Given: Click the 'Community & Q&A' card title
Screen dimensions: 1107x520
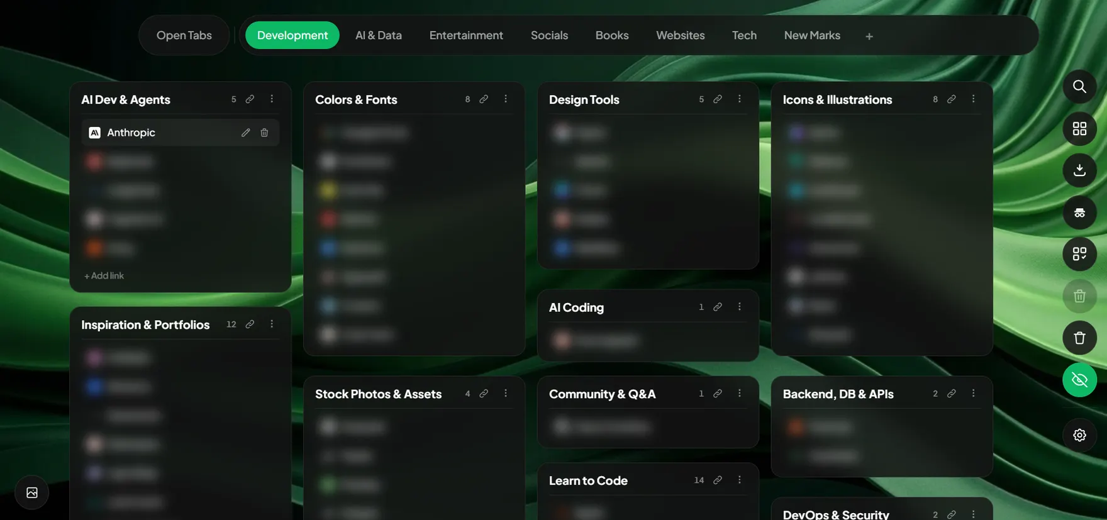Looking at the screenshot, I should pyautogui.click(x=602, y=394).
